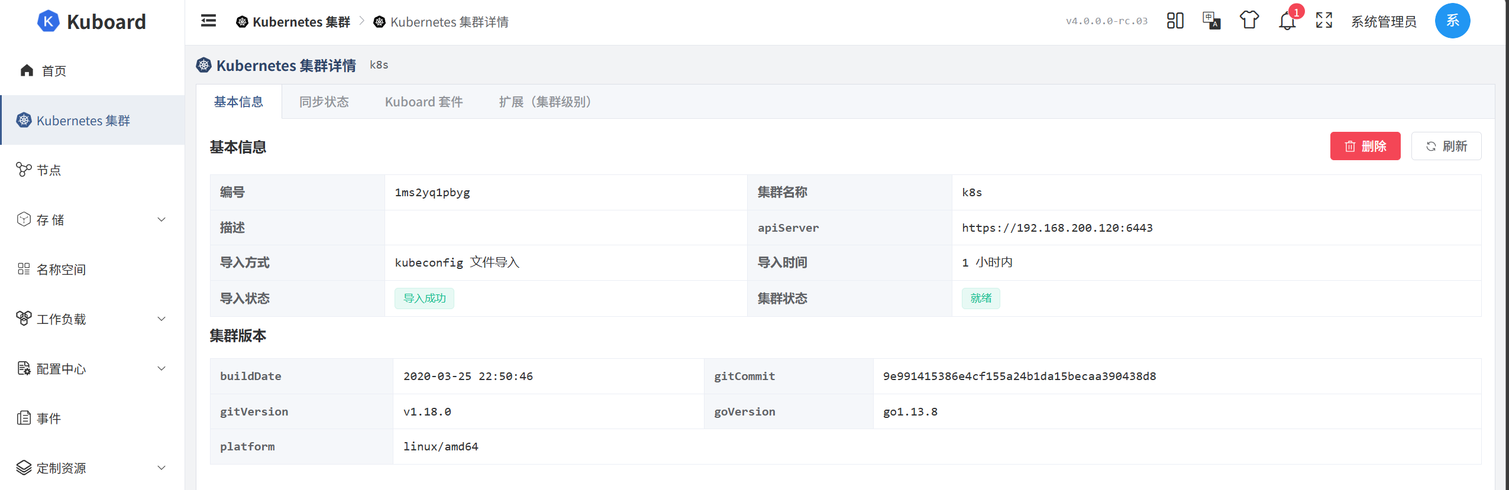This screenshot has width=1509, height=490.
Task: Click Kubernetes 集群 breadcrumb link
Action: click(x=293, y=22)
